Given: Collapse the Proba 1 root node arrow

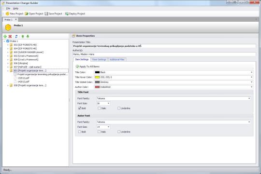Looking at the screenshot, I should (x=4, y=41).
